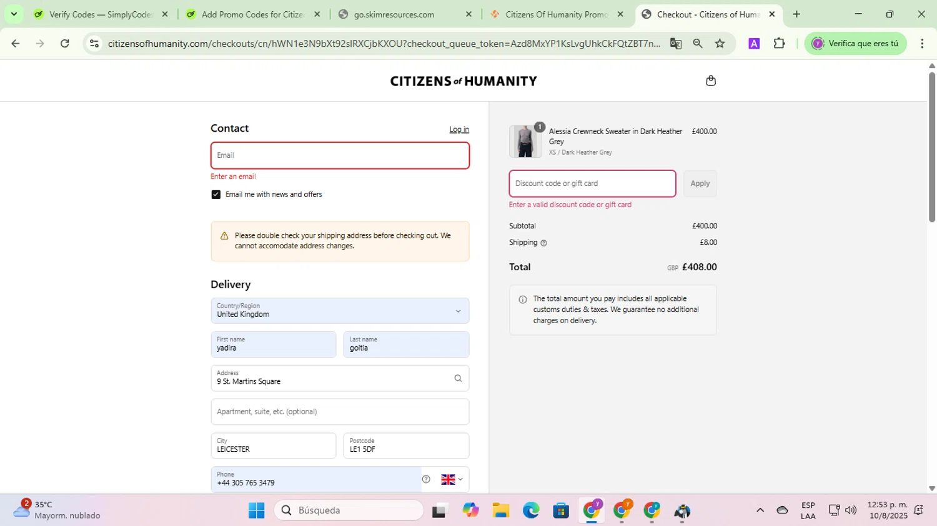The height and width of the screenshot is (526, 937).
Task: Open phone country flag selector
Action: point(452,479)
